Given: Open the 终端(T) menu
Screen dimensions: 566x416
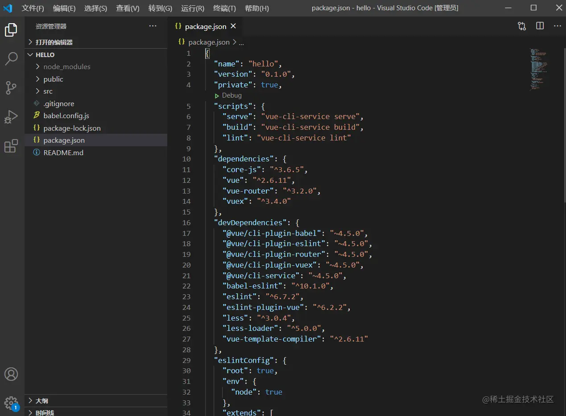Looking at the screenshot, I should (224, 8).
